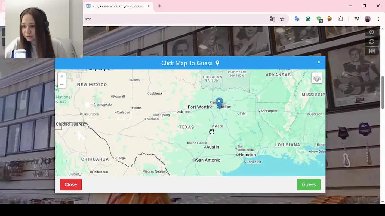Click the refresh loop icon on video
Image resolution: width=385 pixels, height=216 pixels.
pos(371,42)
